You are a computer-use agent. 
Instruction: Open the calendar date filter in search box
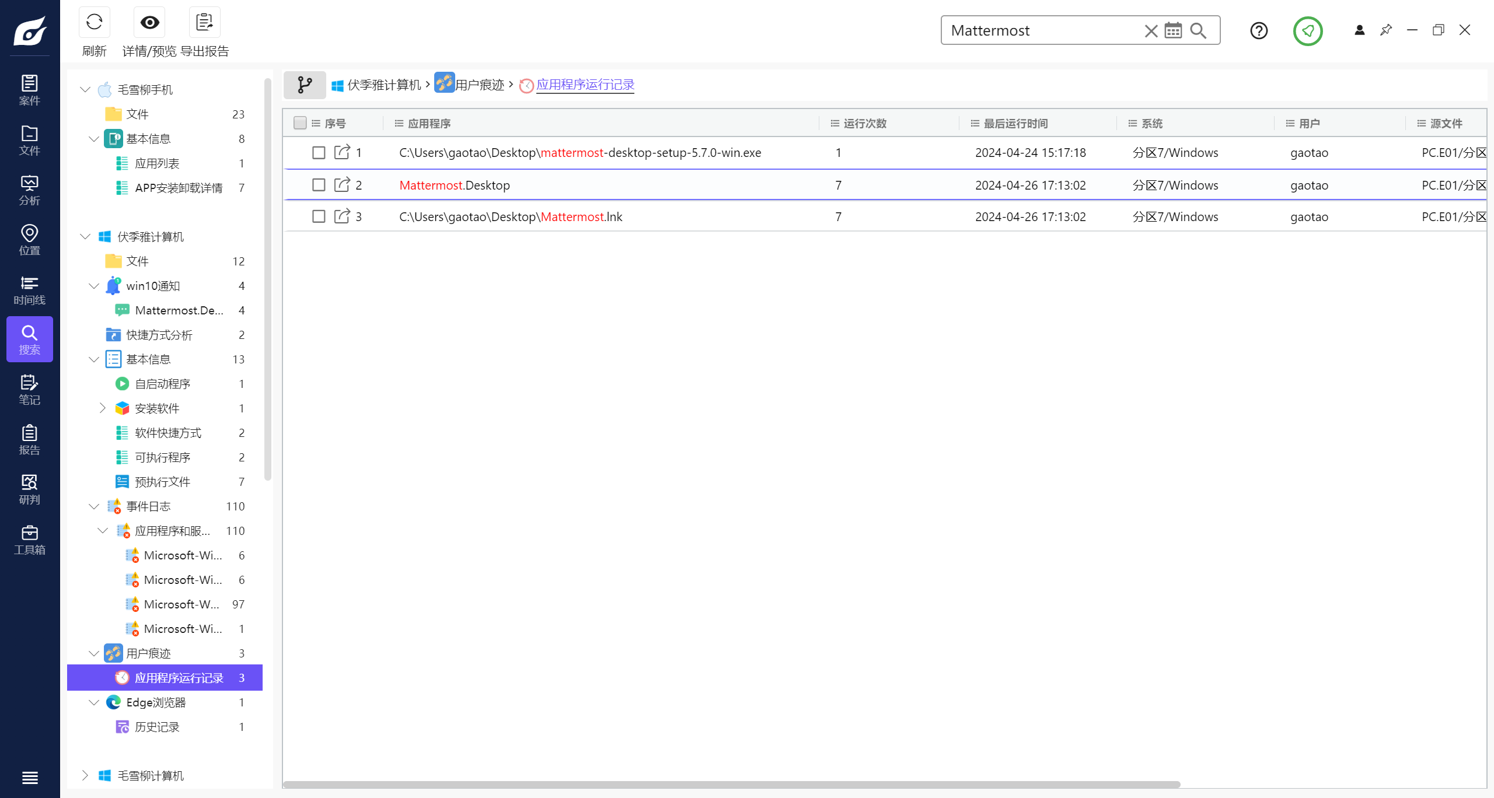1173,30
